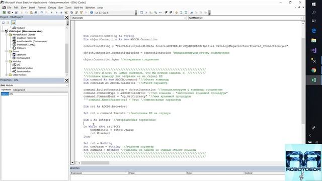Click the Project Explorer toolbar icon

click(71, 13)
